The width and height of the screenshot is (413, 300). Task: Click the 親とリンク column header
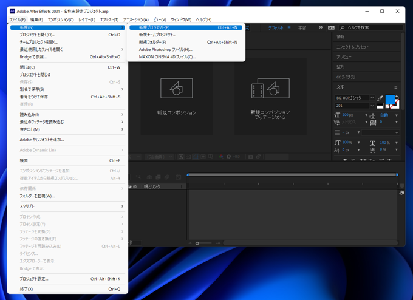152,186
